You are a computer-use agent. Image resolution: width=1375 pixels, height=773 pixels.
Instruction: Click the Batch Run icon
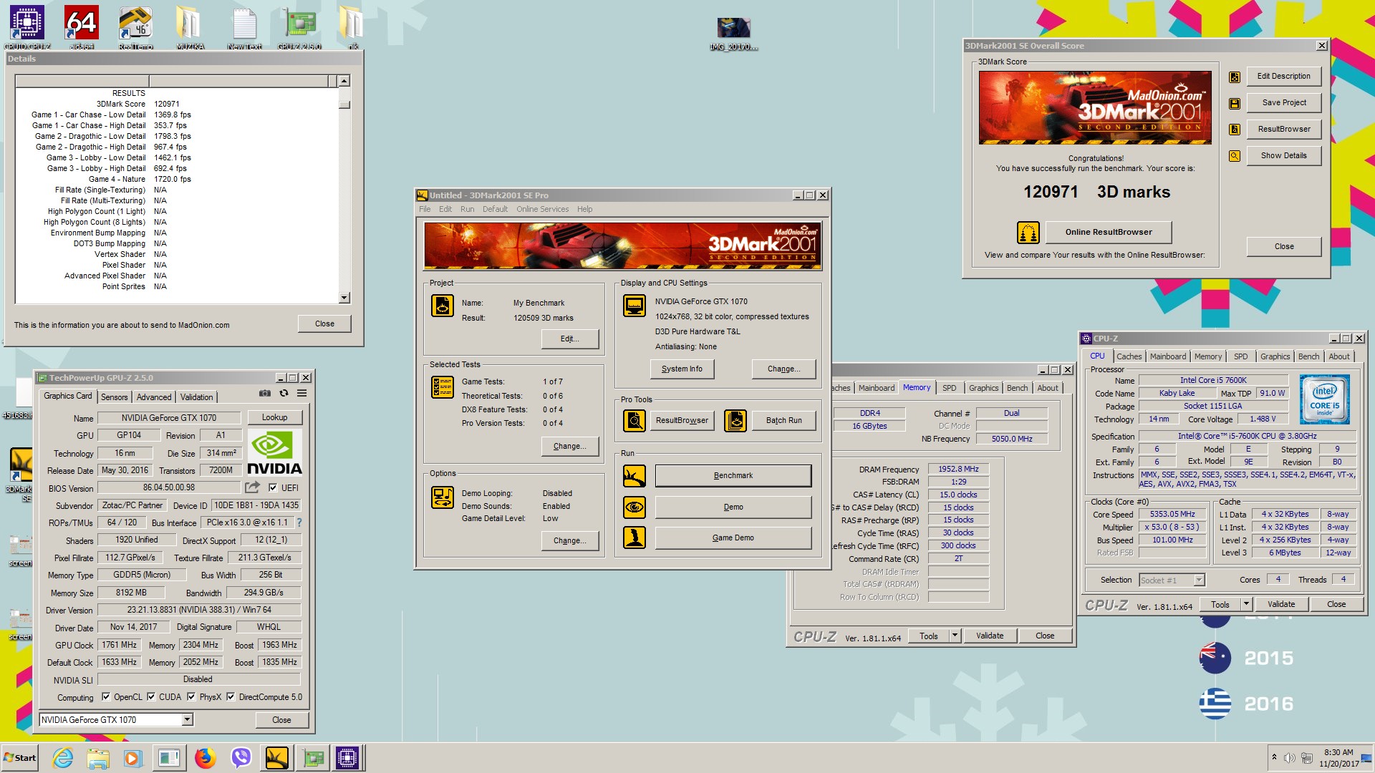(735, 420)
